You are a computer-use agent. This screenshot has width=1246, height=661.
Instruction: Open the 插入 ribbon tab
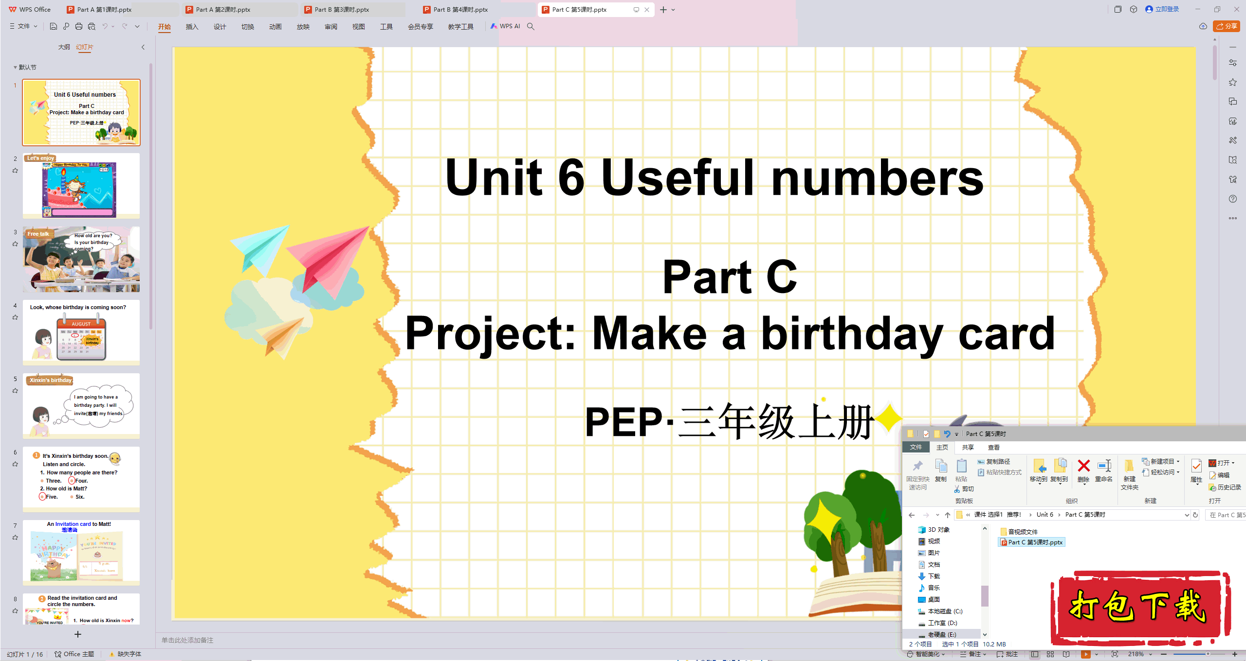tap(192, 27)
